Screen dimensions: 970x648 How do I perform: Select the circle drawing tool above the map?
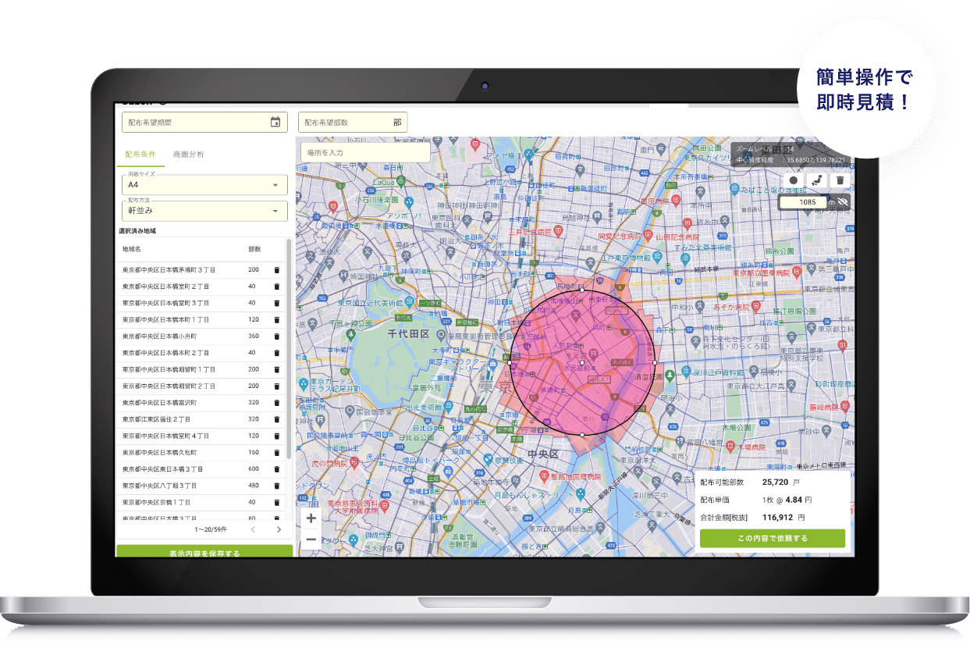(x=791, y=180)
